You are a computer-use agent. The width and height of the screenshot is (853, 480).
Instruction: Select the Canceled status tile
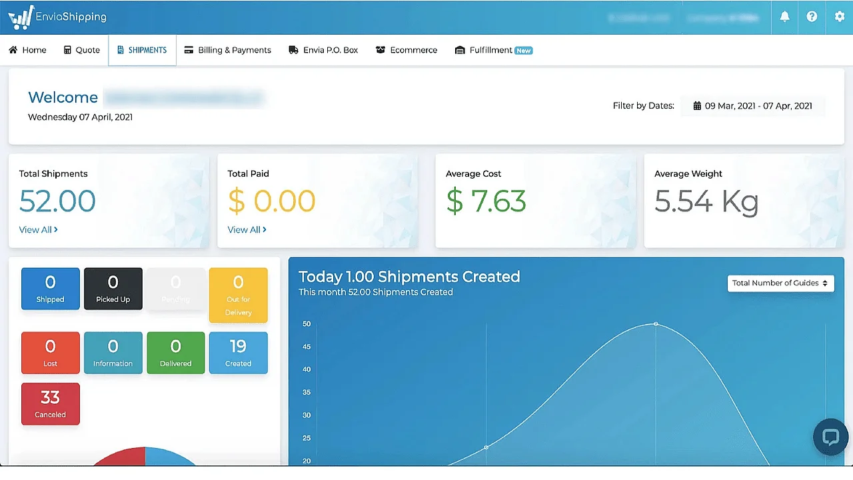50,403
